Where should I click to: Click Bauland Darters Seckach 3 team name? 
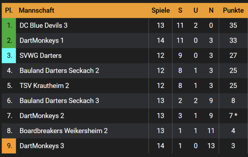[x=59, y=100]
